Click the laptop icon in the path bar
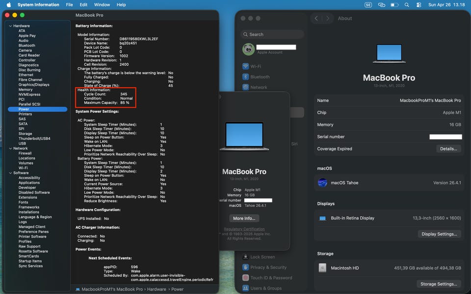The width and height of the screenshot is (471, 294). click(78, 290)
